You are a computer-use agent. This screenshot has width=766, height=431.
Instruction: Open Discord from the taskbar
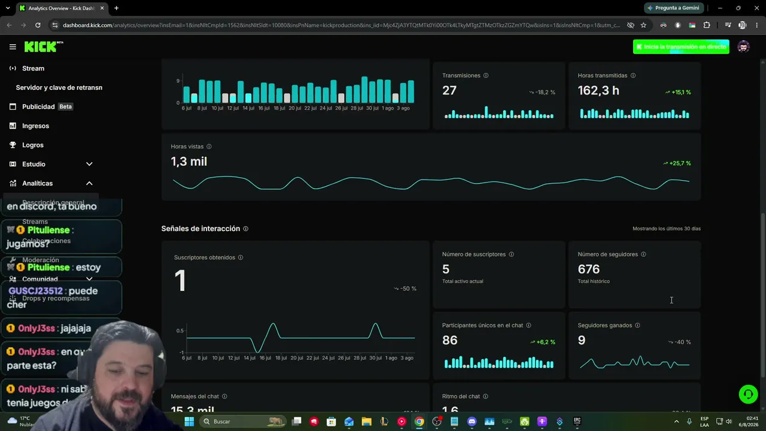click(472, 421)
